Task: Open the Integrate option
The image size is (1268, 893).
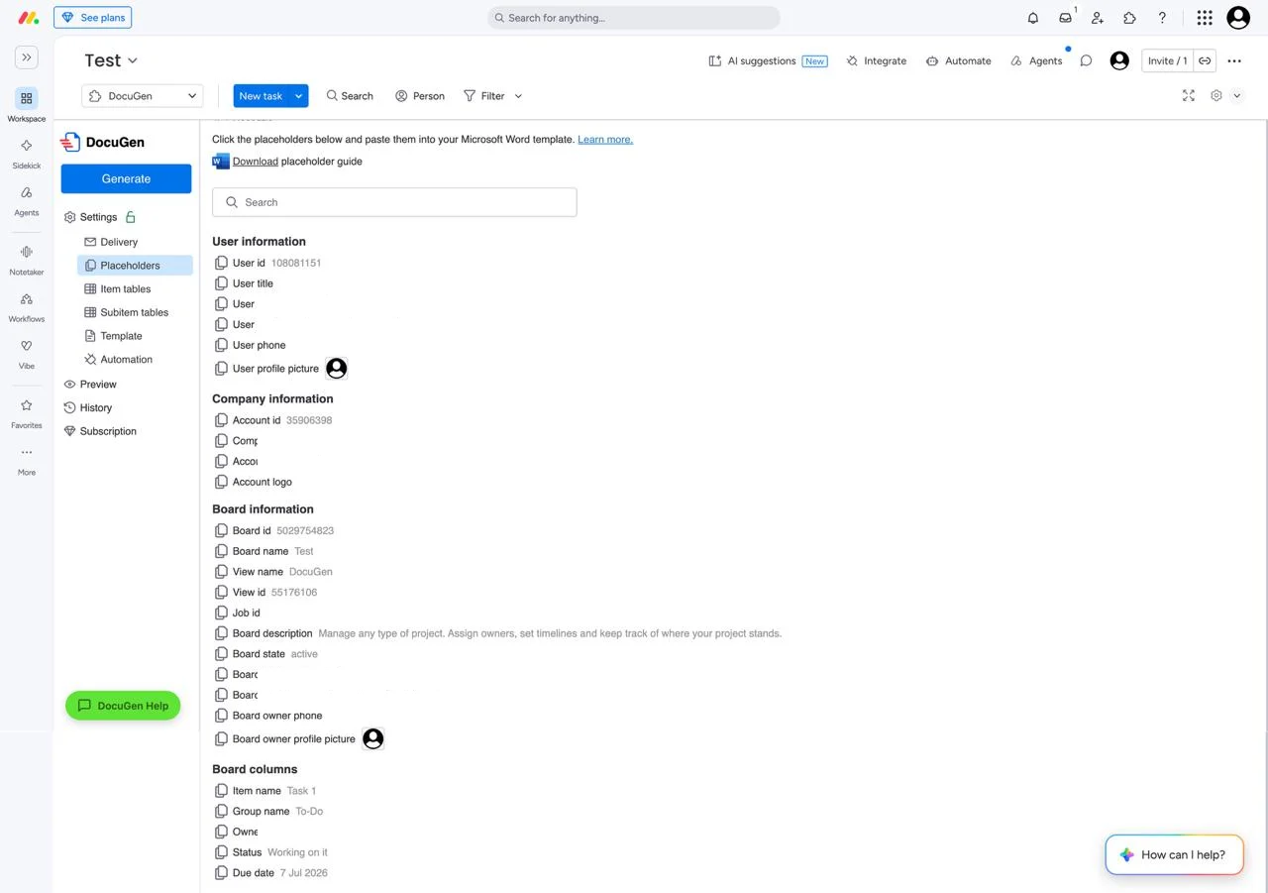Action: click(x=877, y=60)
